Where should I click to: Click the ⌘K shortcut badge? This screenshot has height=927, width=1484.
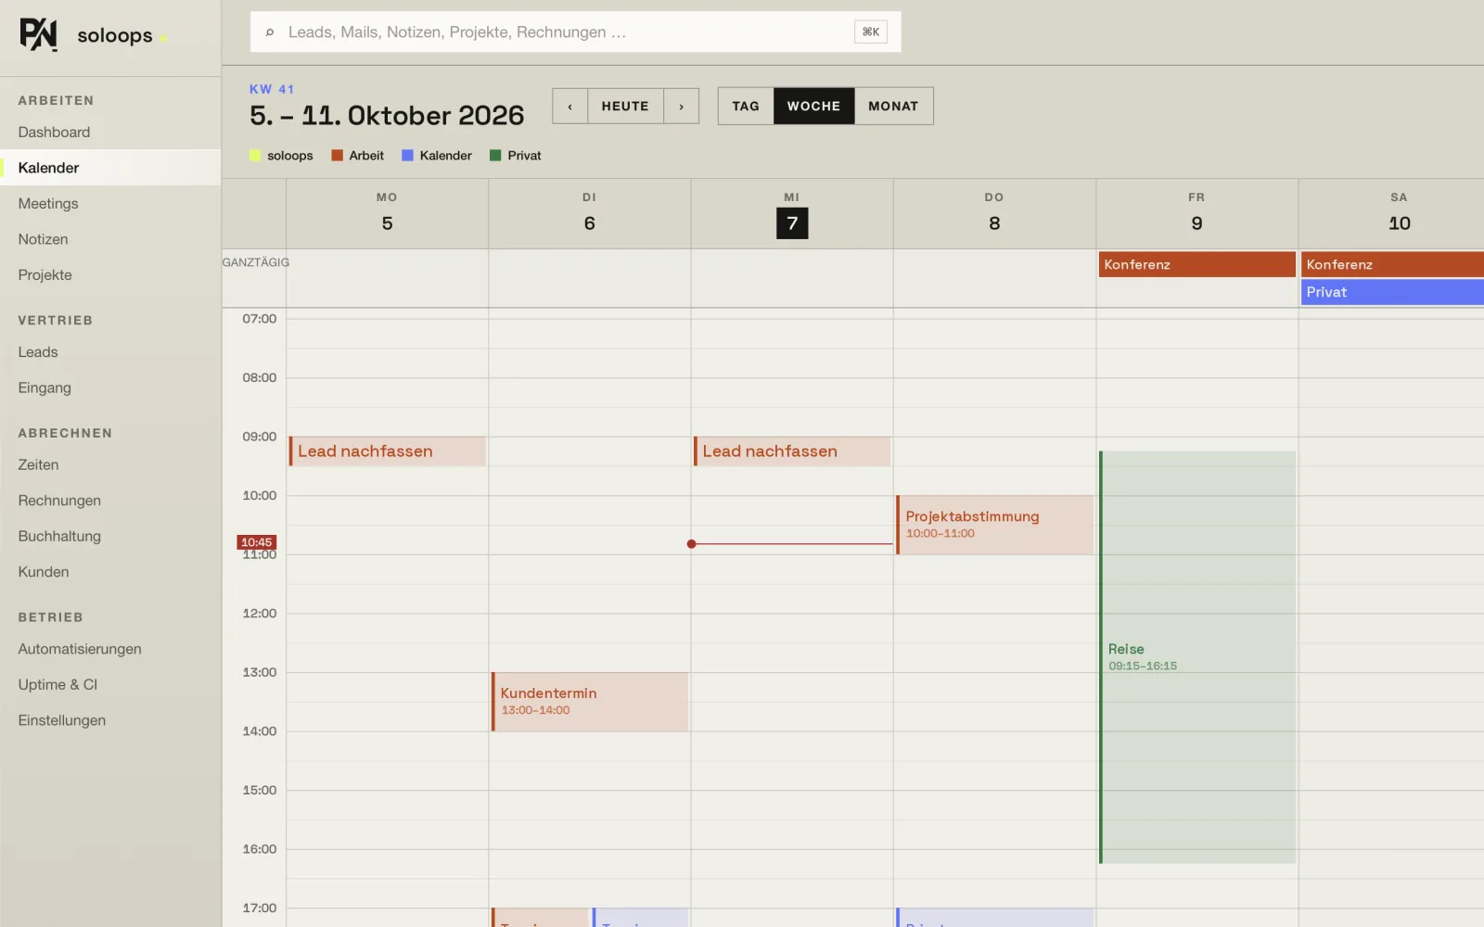[870, 32]
